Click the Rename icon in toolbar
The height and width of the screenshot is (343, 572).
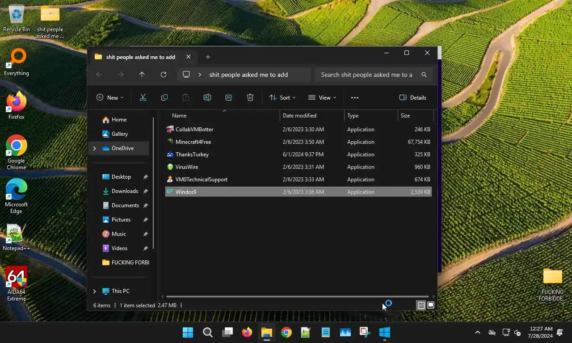207,97
